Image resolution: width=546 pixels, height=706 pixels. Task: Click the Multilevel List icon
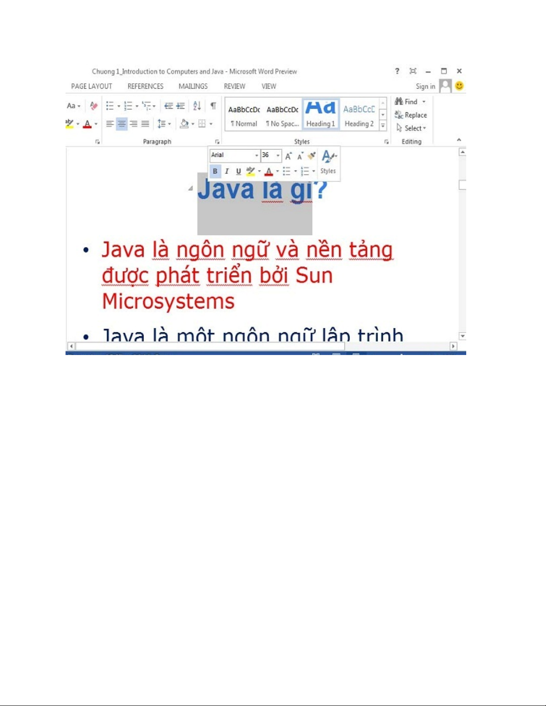147,106
